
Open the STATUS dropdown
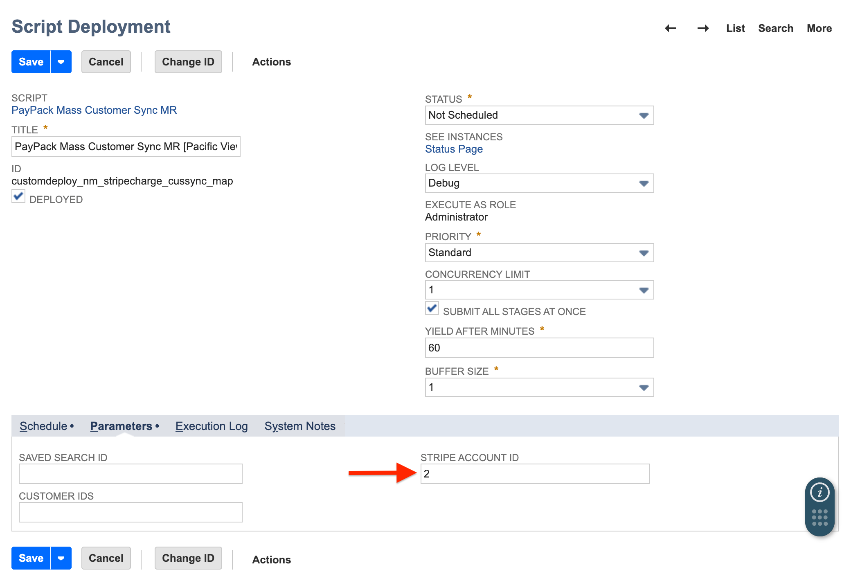644,115
